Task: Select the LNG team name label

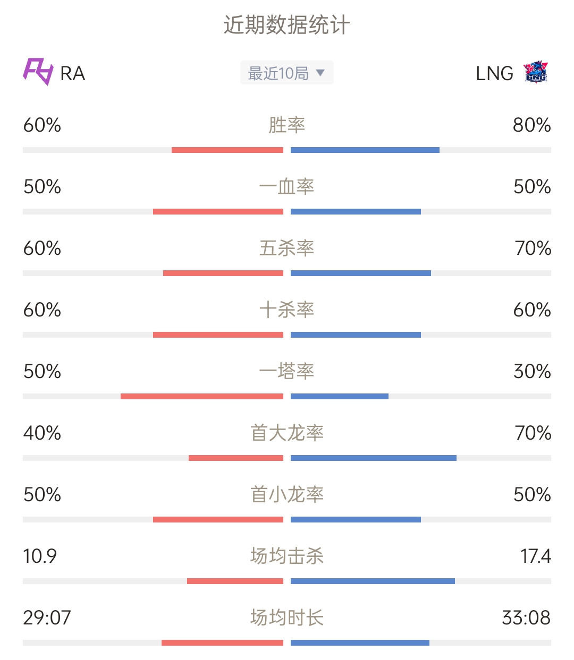Action: 494,74
